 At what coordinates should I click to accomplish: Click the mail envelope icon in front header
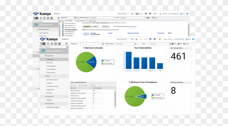(x=145, y=39)
